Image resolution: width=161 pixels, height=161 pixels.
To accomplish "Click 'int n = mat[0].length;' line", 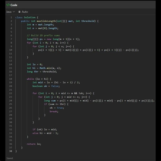I will (42, 28).
